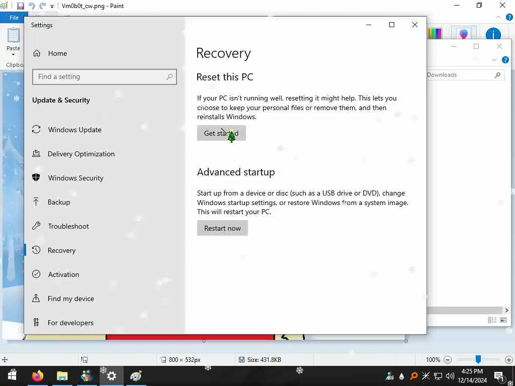Click Edit with Paint 3D icon
Screen dimensions: 515x386
coord(463,34)
